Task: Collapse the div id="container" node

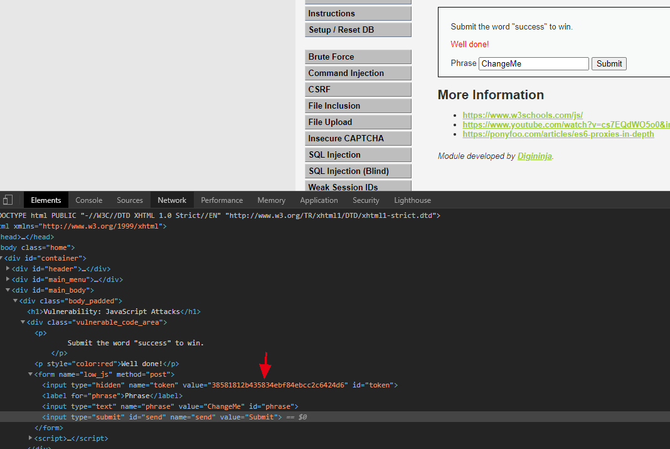Action: coord(1,258)
